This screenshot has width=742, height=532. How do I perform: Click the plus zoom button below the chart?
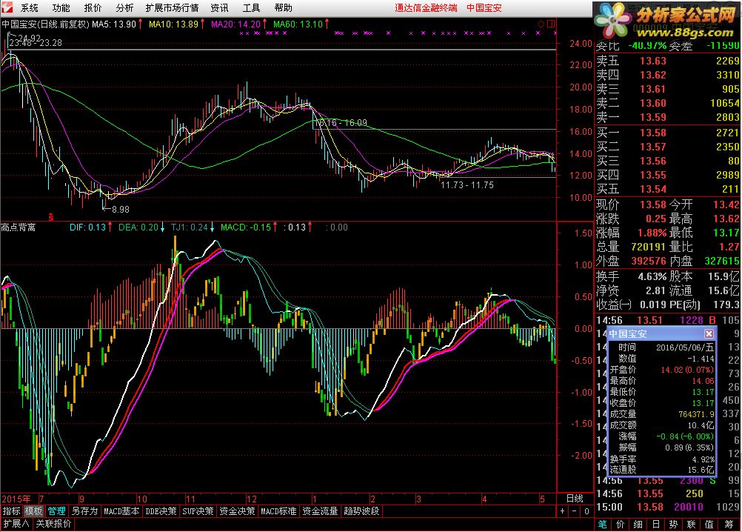click(562, 511)
